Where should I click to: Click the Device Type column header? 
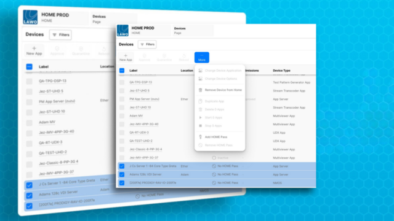281,71
